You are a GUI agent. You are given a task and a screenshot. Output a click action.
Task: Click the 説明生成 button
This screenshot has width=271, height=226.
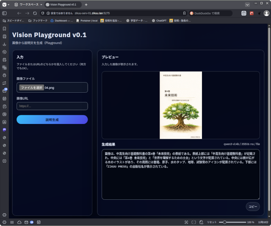click(52, 120)
